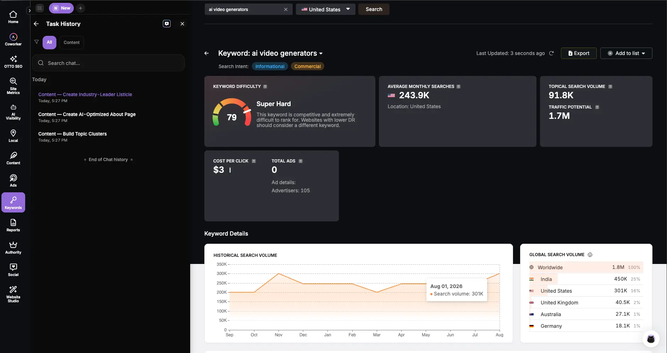Click the Keyword Difficulty help icon

(265, 87)
